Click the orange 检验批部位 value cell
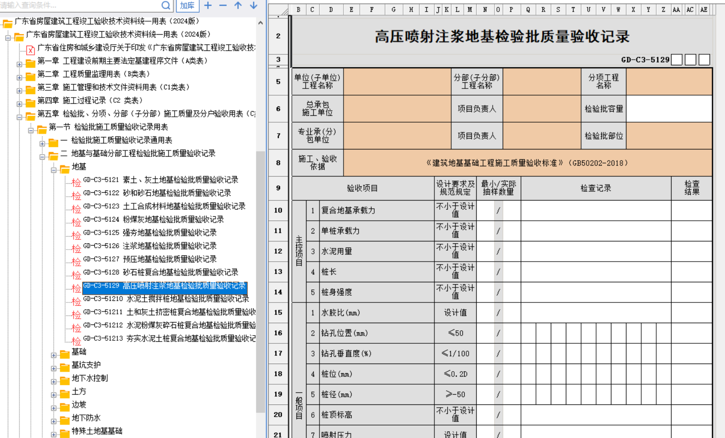The width and height of the screenshot is (725, 438). 669,136
